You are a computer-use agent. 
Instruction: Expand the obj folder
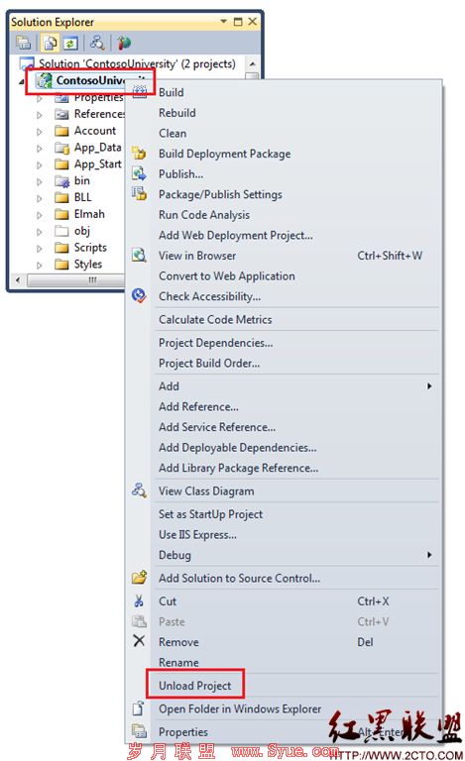[x=40, y=232]
